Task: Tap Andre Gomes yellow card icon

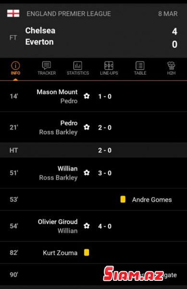Action: [123, 199]
